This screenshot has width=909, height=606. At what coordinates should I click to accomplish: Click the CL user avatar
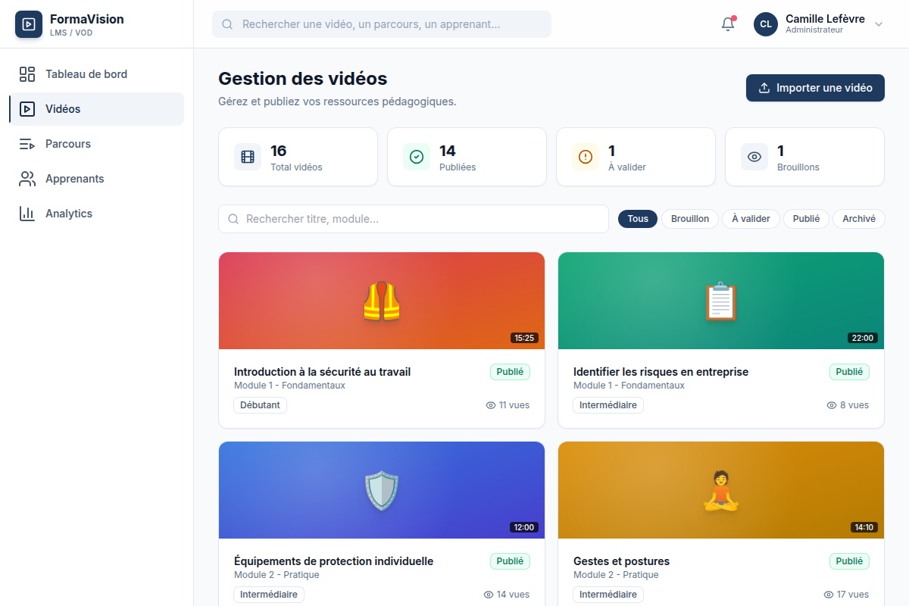(766, 24)
